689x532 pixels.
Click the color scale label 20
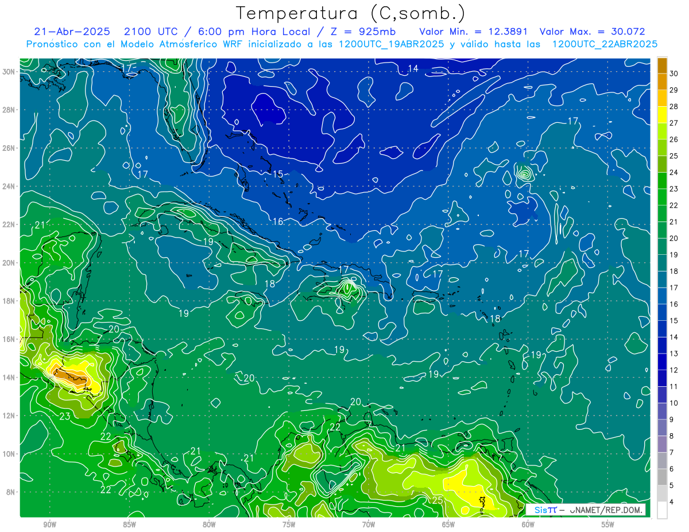click(674, 239)
